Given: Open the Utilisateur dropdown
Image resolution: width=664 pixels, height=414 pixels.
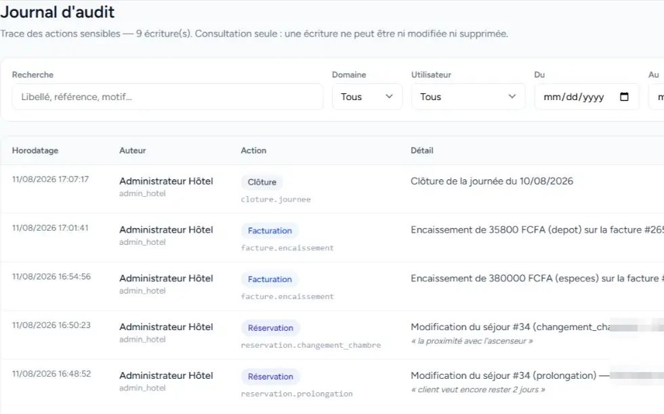Looking at the screenshot, I should pos(468,97).
